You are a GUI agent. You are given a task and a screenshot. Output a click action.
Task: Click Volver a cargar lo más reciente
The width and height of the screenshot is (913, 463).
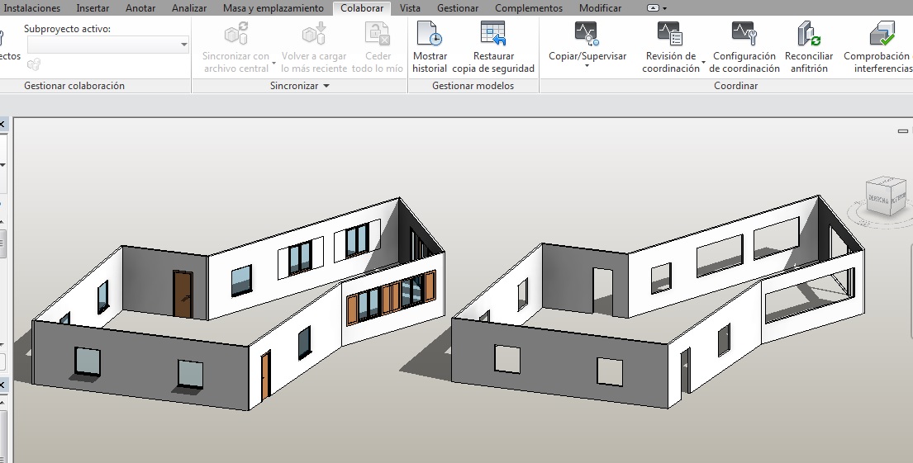314,35
